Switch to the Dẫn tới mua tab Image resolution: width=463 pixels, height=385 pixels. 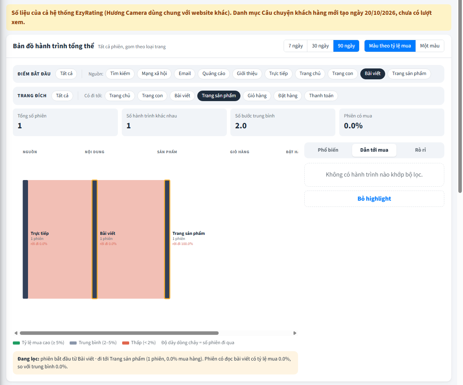(x=374, y=150)
